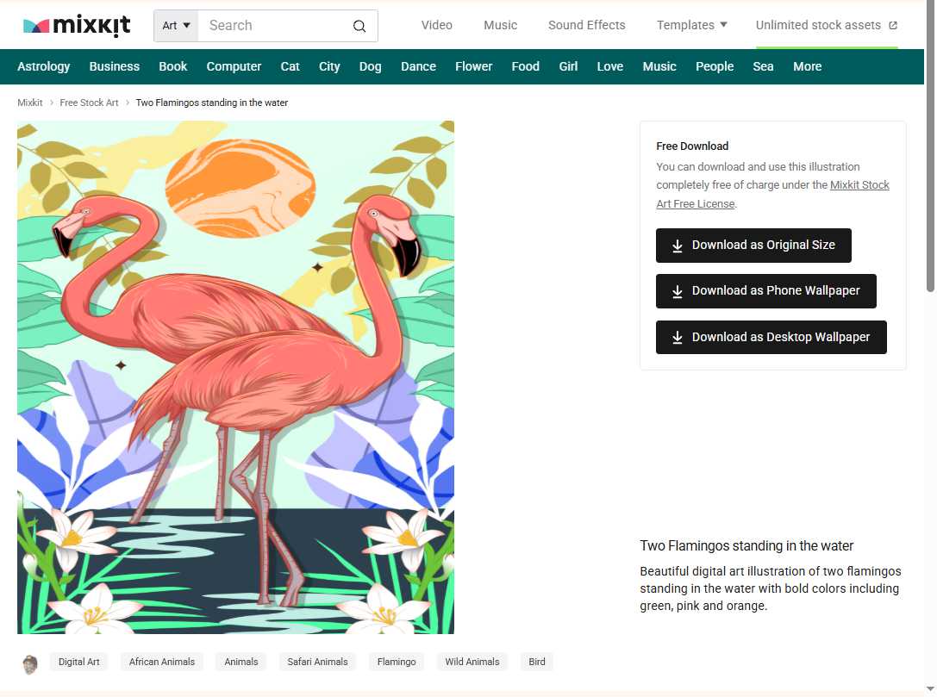The image size is (937, 697).
Task: Click external link icon beside Unlimited stock assets
Action: [893, 25]
